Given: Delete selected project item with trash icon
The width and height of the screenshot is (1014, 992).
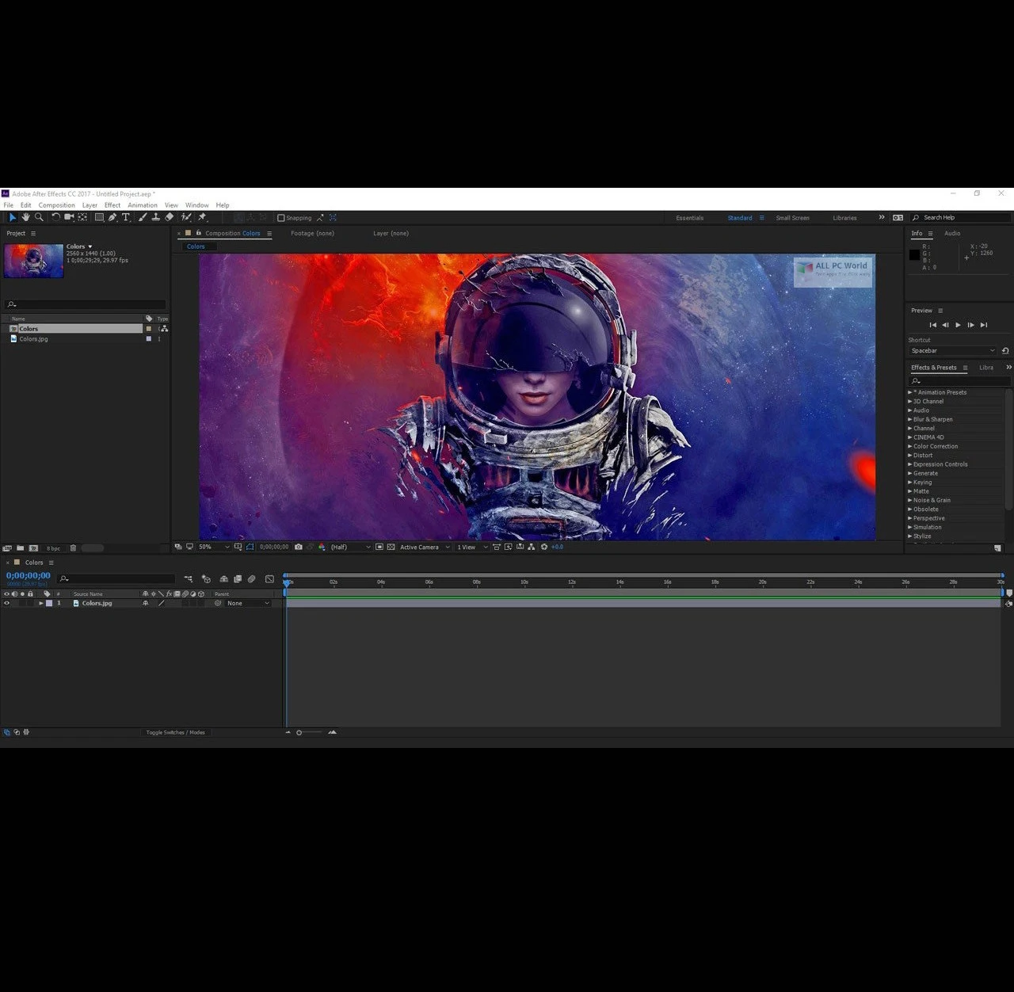Looking at the screenshot, I should (x=73, y=548).
